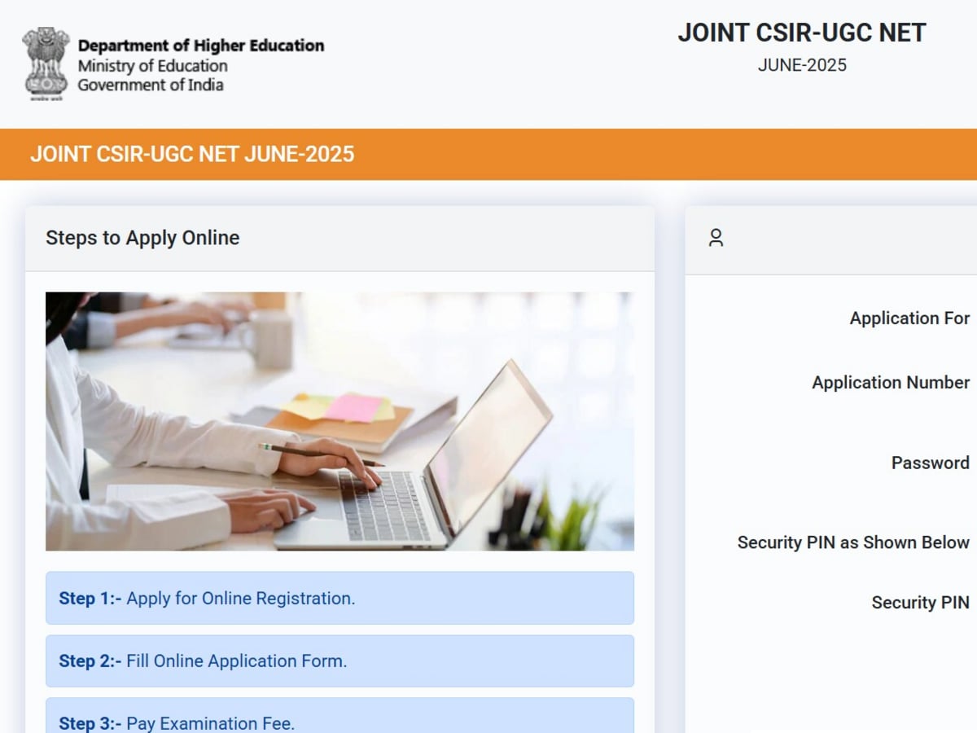977x733 pixels.
Task: Click the 'Ministry of Education' text
Action: pos(153,66)
